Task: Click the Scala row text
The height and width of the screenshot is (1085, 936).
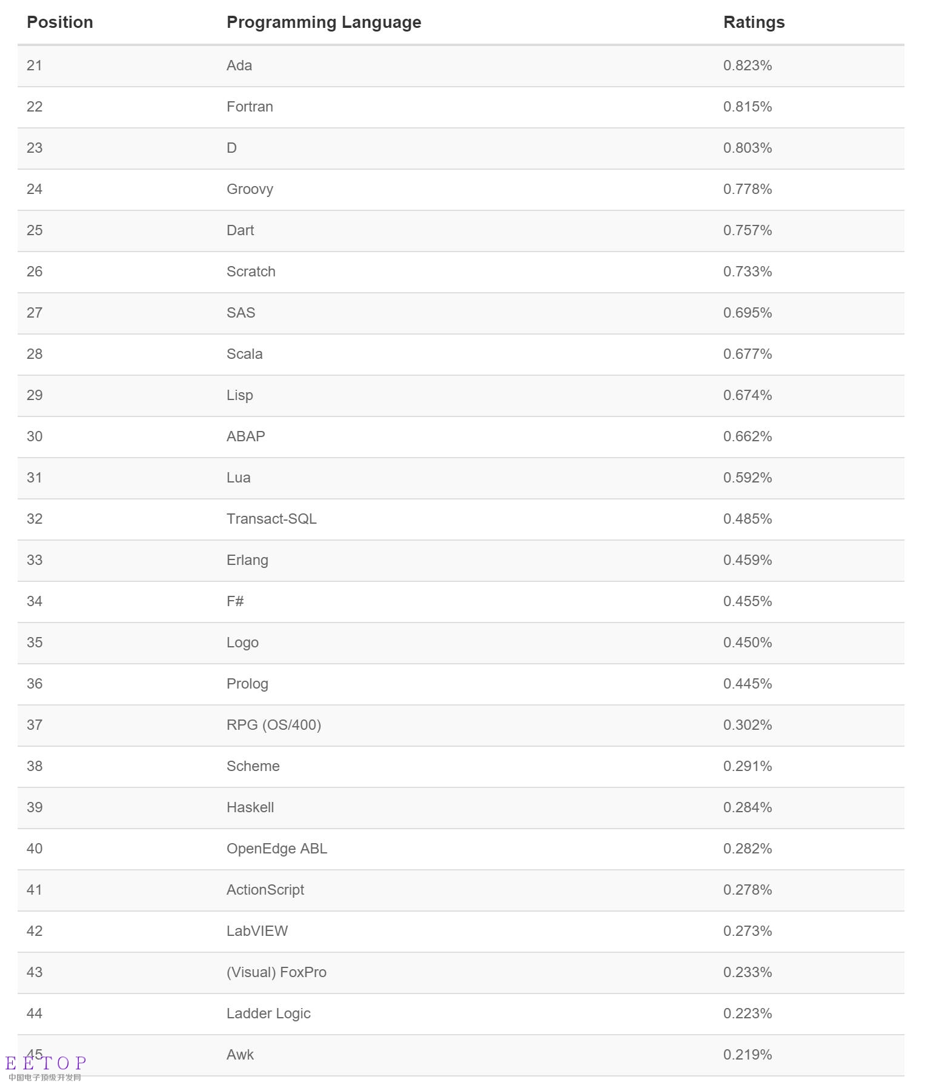Action: [x=244, y=354]
